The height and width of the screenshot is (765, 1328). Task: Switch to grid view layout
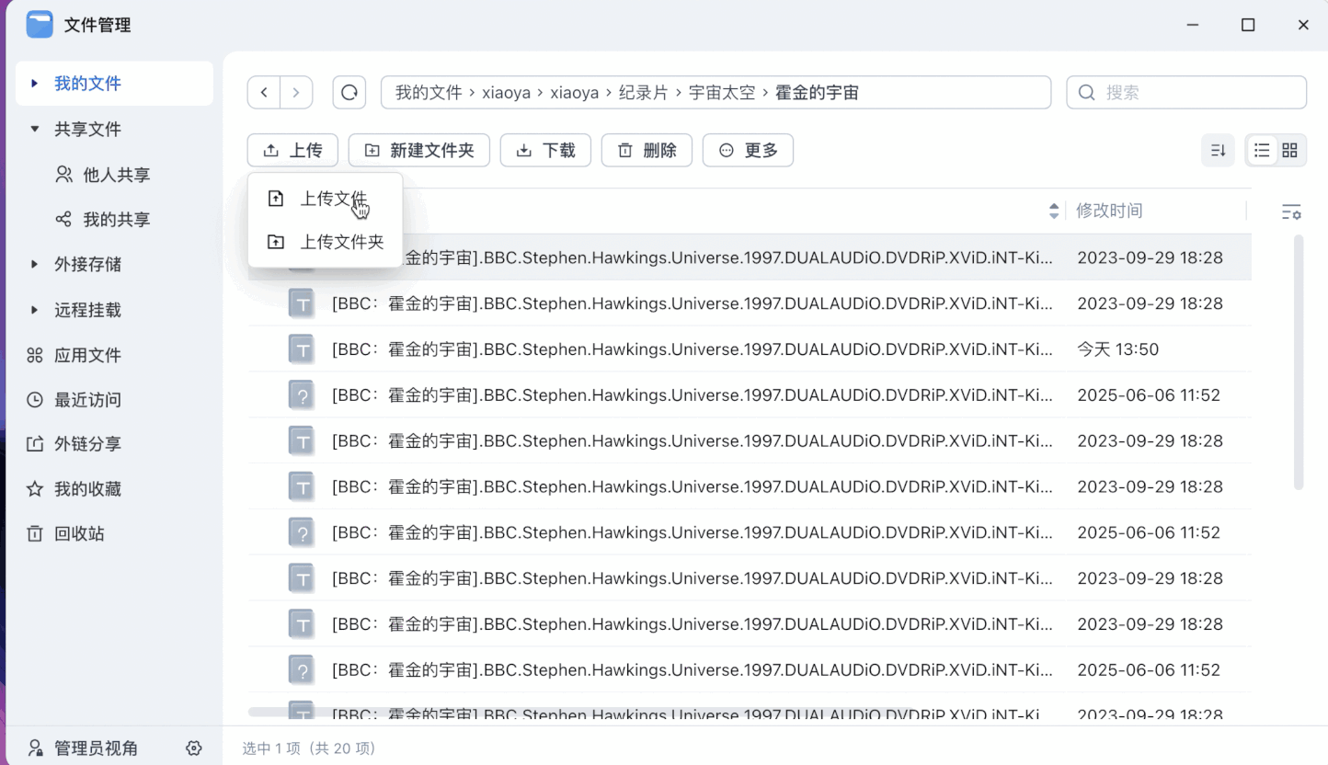point(1289,151)
